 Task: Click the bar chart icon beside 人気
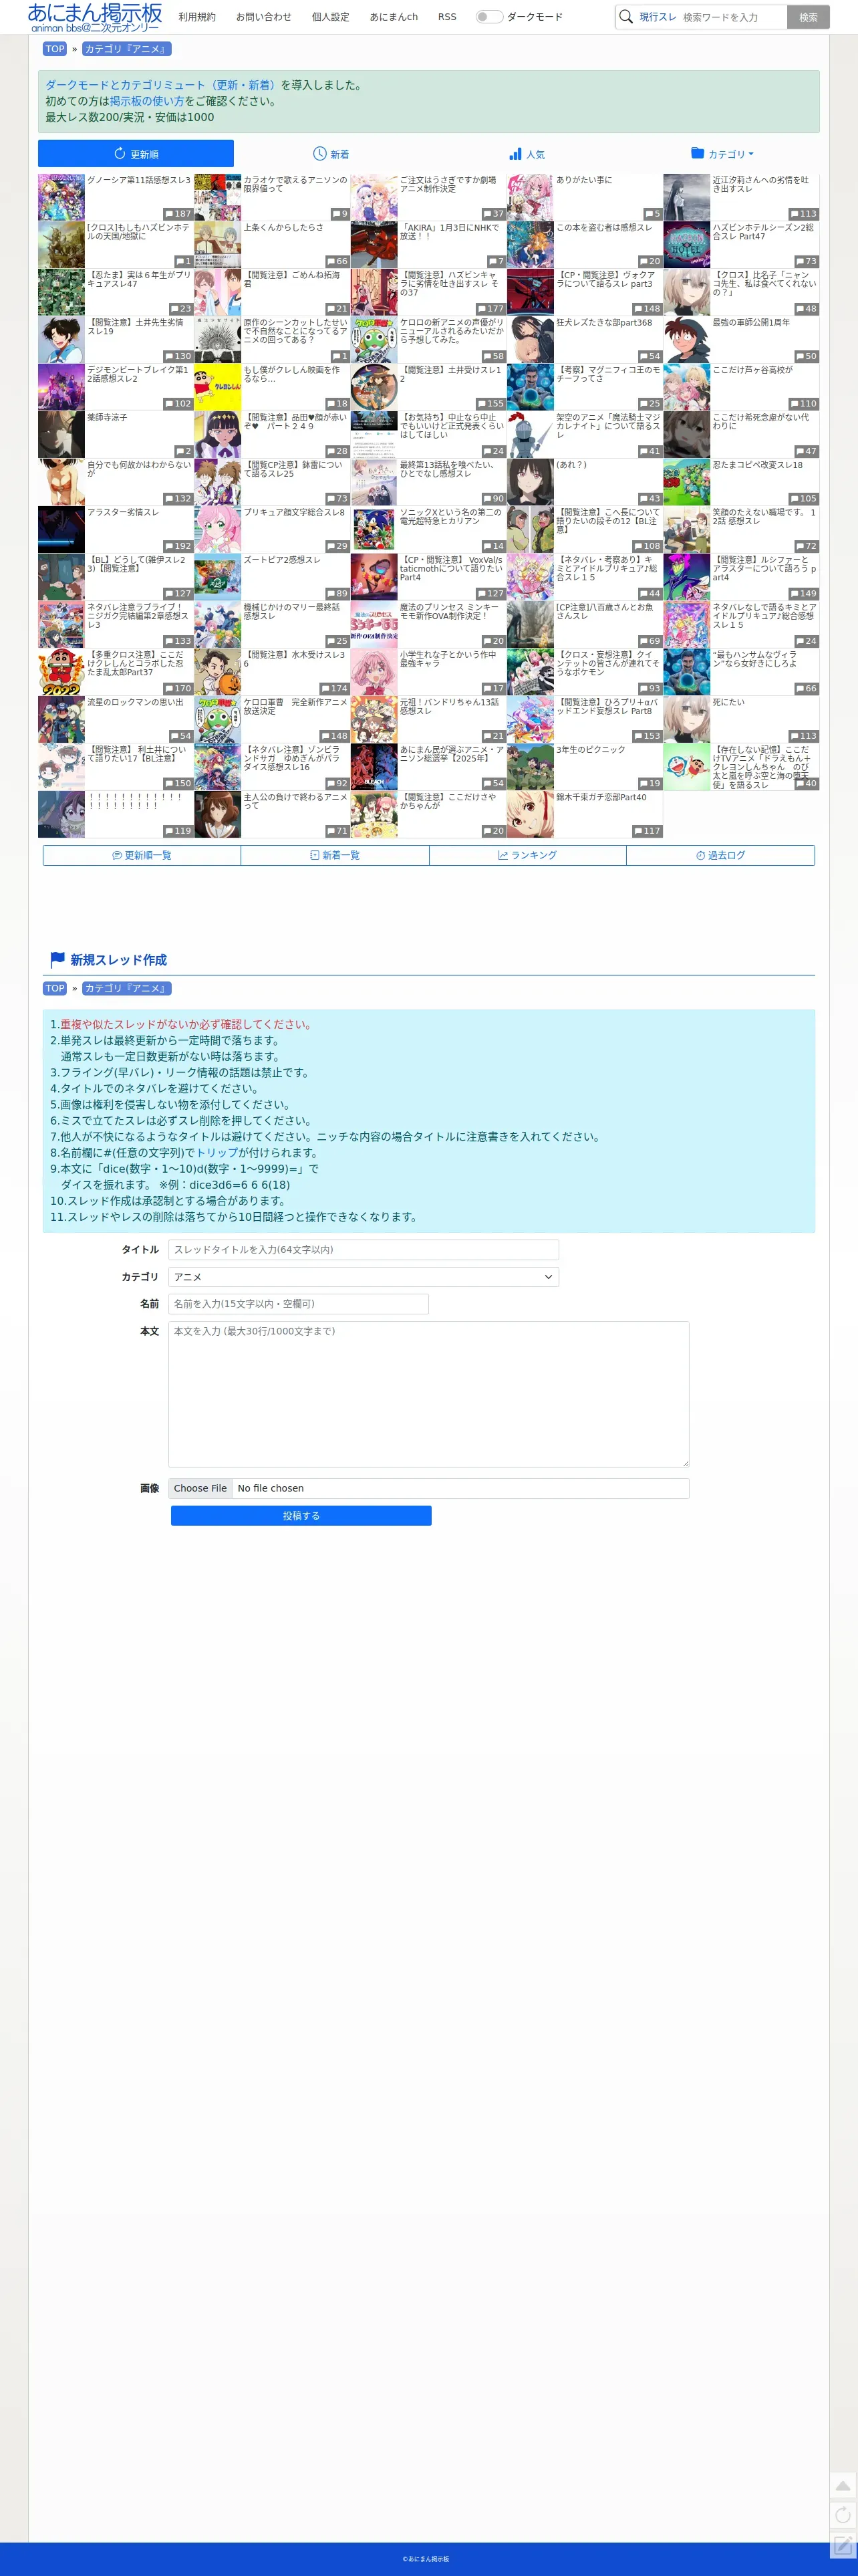515,154
